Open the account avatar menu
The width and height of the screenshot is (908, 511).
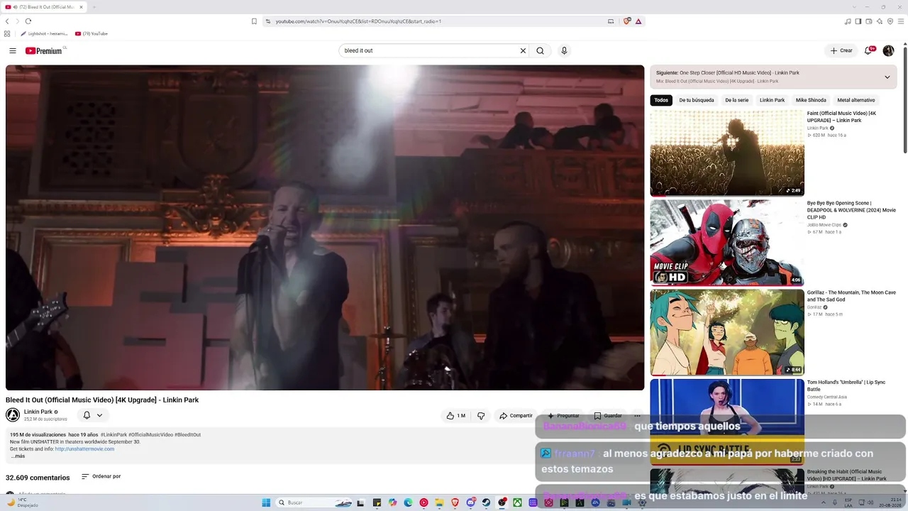pyautogui.click(x=888, y=50)
